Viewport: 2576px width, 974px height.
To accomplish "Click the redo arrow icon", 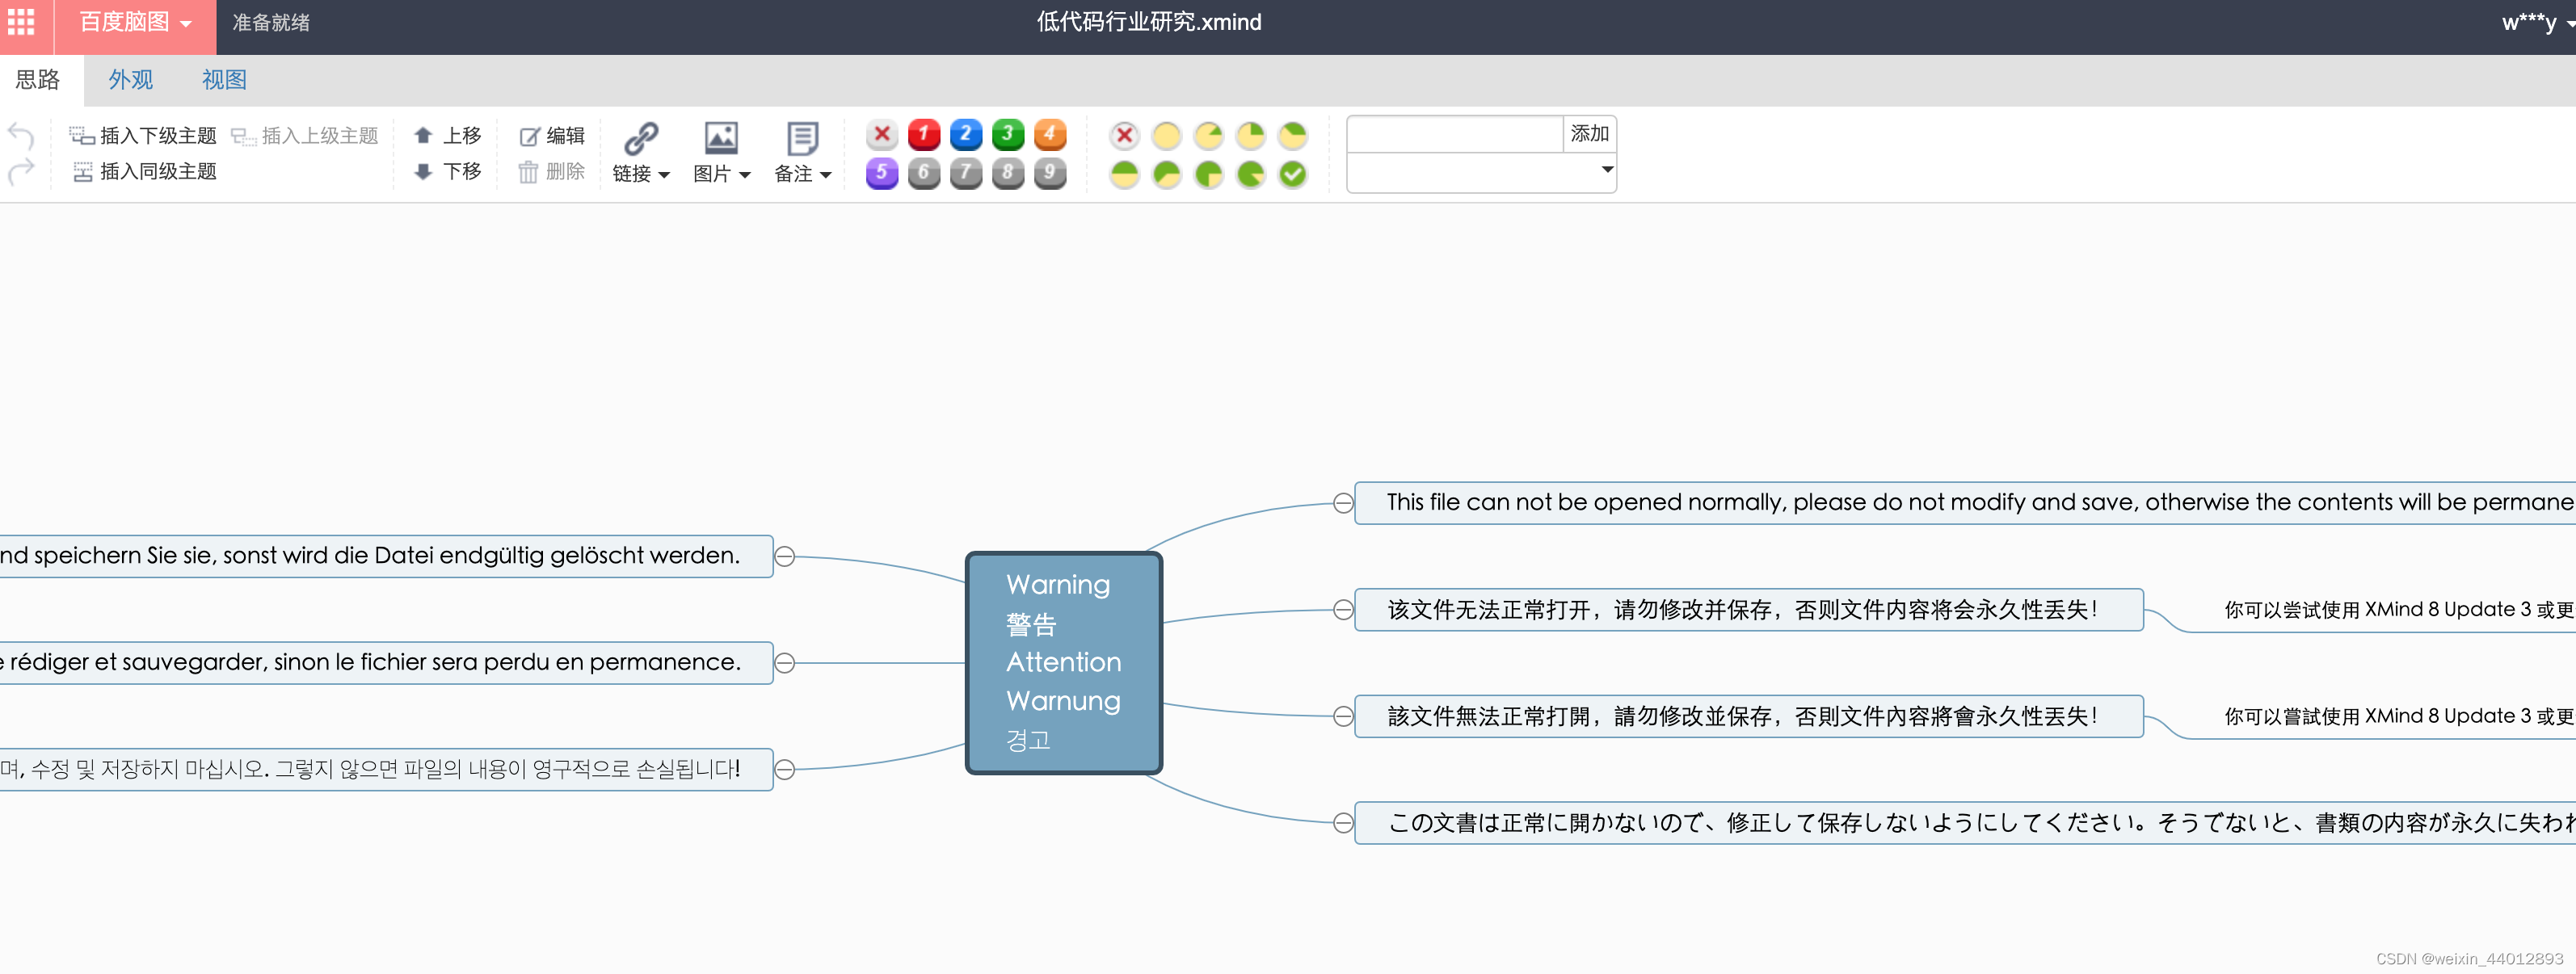I will pyautogui.click(x=20, y=172).
